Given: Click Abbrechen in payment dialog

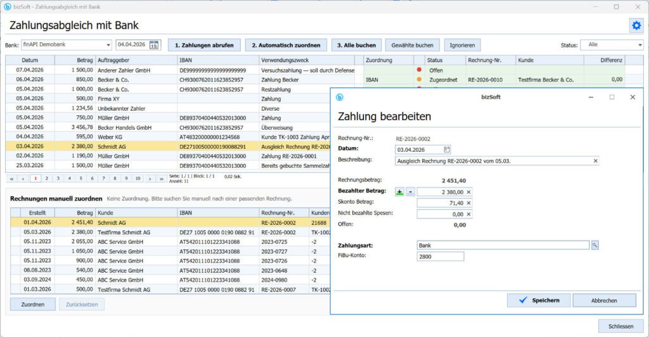Looking at the screenshot, I should pyautogui.click(x=604, y=301).
